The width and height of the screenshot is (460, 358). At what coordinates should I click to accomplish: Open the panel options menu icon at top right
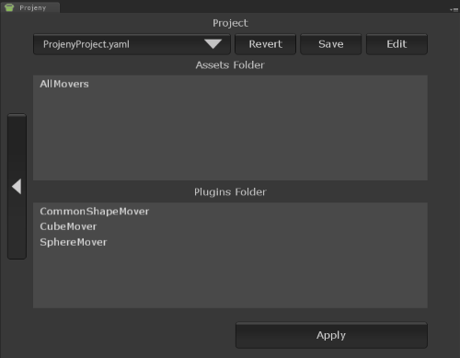(x=454, y=9)
